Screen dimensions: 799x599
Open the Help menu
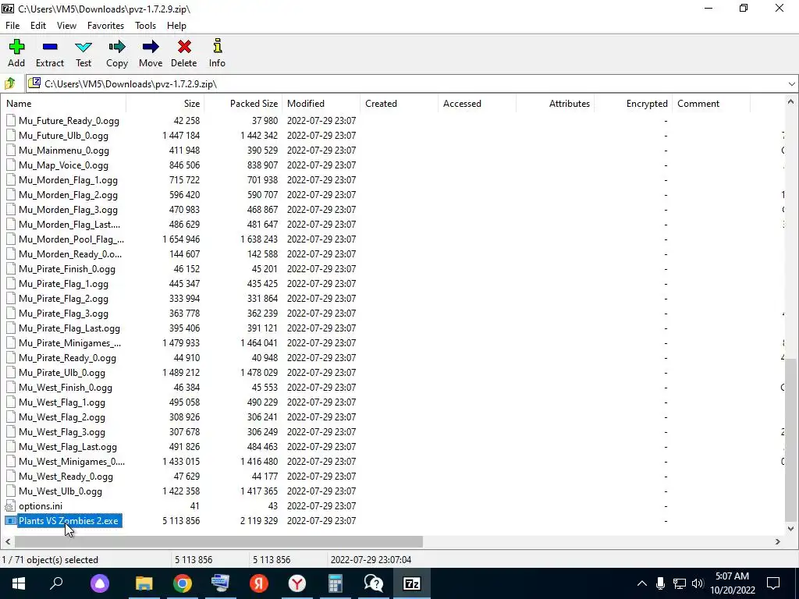(176, 26)
